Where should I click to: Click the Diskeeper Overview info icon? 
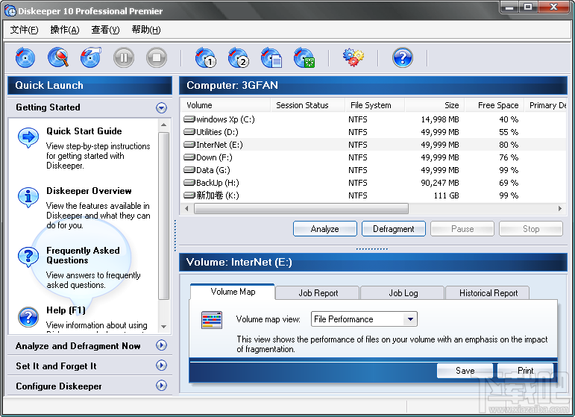[x=28, y=198]
